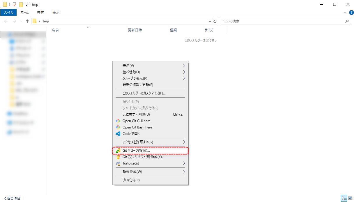This screenshot has width=355, height=202.
Task: Select Code で開く menu entry
Action: point(151,134)
